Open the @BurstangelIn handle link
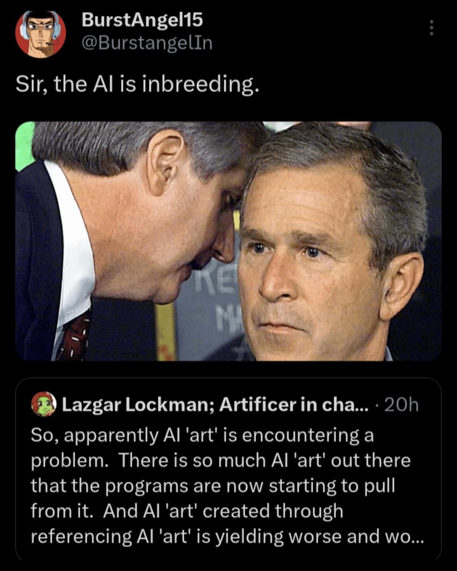Image resolution: width=457 pixels, height=571 pixels. 147,43
